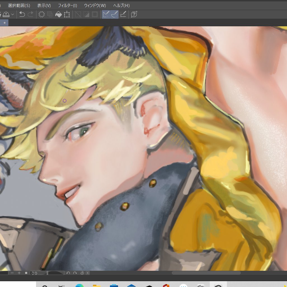This screenshot has height=287, width=287.
Task: Click the Show Selection Border icon
Action: pyautogui.click(x=95, y=14)
